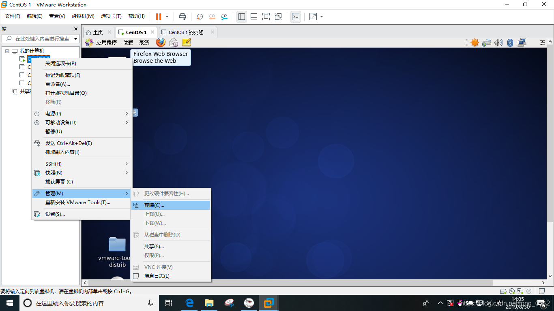Viewport: 554px width, 311px height.
Task: Click the send Ctrl+Alt+Del toolbar icon
Action: pos(183,17)
